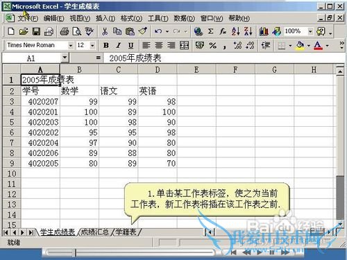Switch to the 学籍表 sheet tab
347x260 pixels.
coord(126,232)
